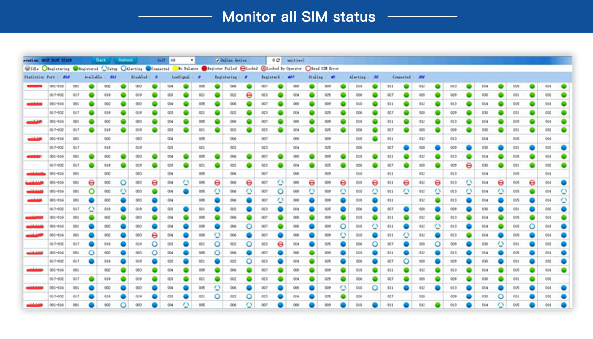Click the red Register Failed icon
This screenshot has width=593, height=339.
[204, 69]
